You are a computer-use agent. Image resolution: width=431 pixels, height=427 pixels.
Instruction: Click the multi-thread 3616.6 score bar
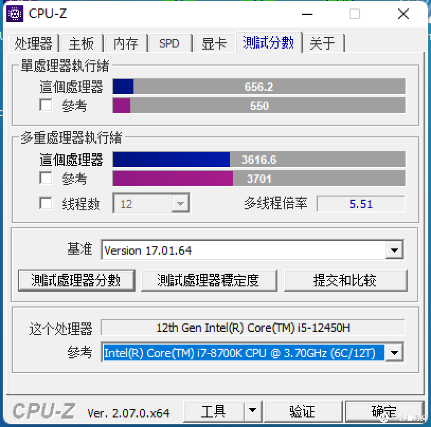click(x=259, y=159)
